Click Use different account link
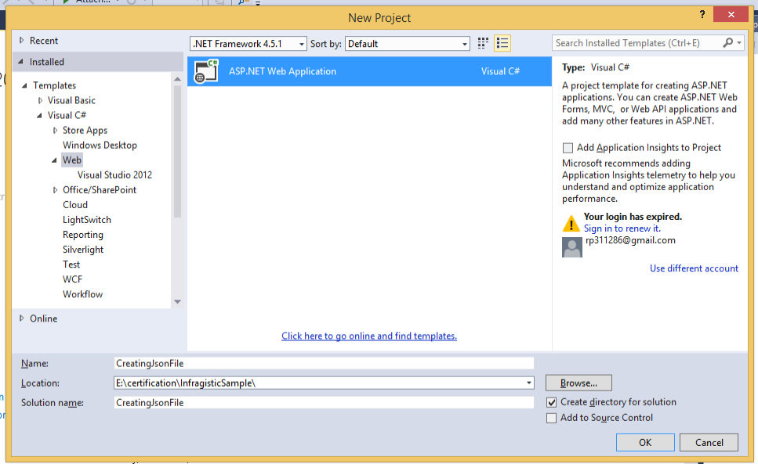Image resolution: width=758 pixels, height=464 pixels. click(x=694, y=268)
